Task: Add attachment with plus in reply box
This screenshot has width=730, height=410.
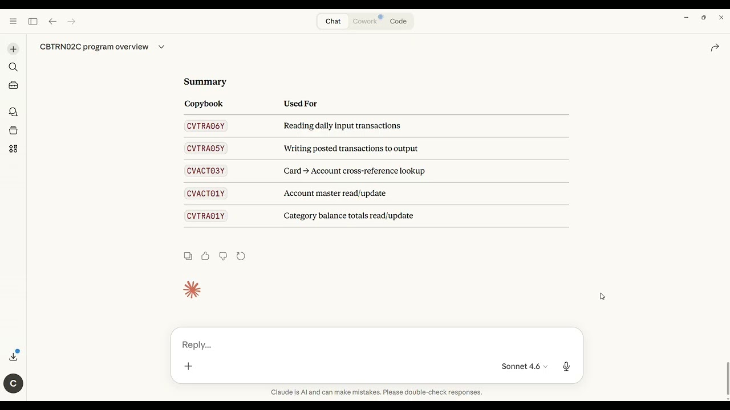Action: click(188, 366)
